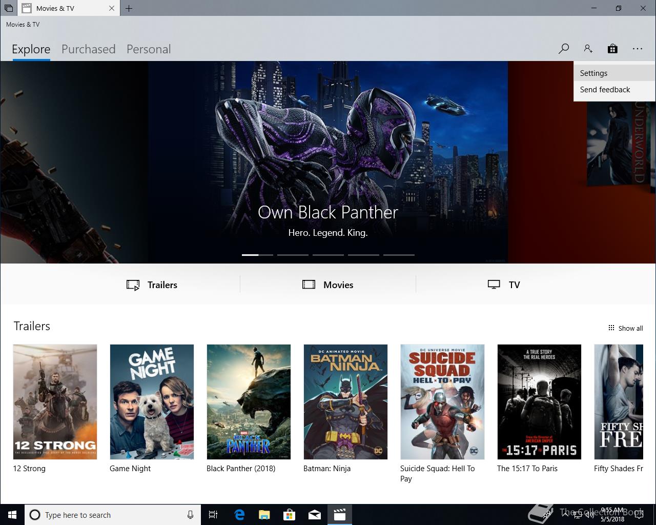Screen dimensions: 656x525
Task: Open the Movies category button
Action: 328,285
